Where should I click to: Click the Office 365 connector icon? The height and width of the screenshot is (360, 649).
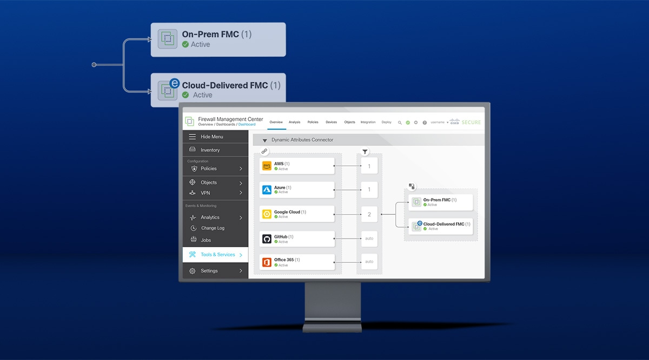pos(267,261)
